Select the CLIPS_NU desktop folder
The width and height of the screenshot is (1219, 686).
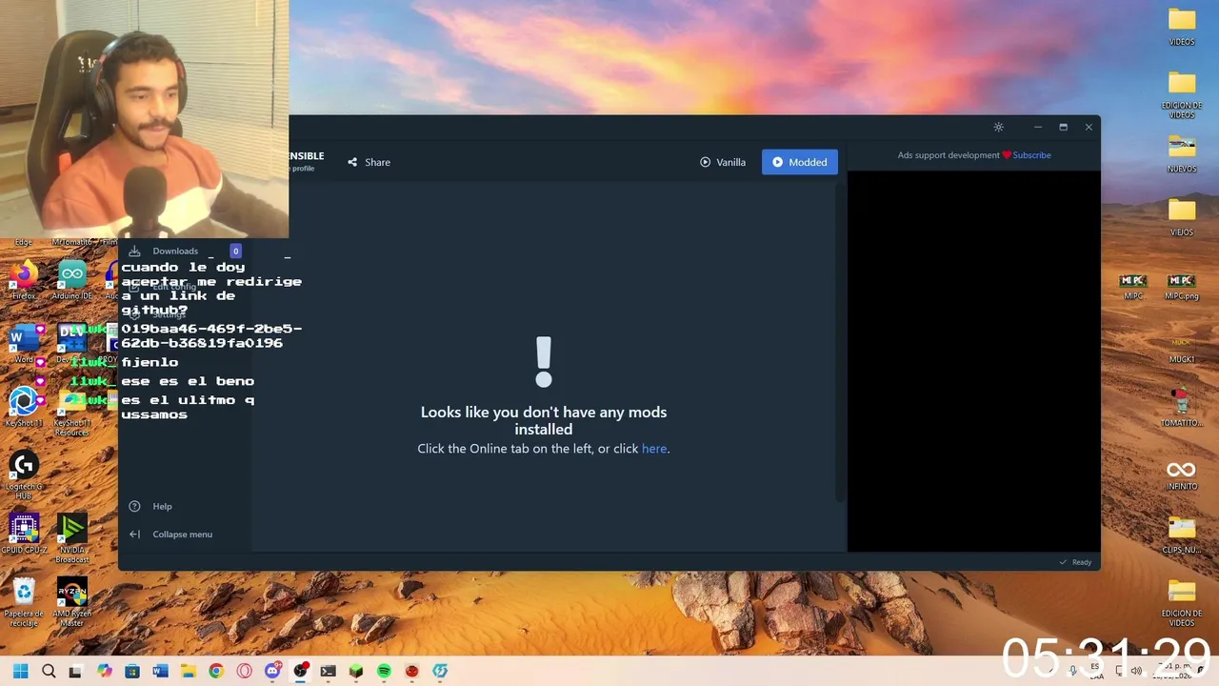click(x=1182, y=535)
